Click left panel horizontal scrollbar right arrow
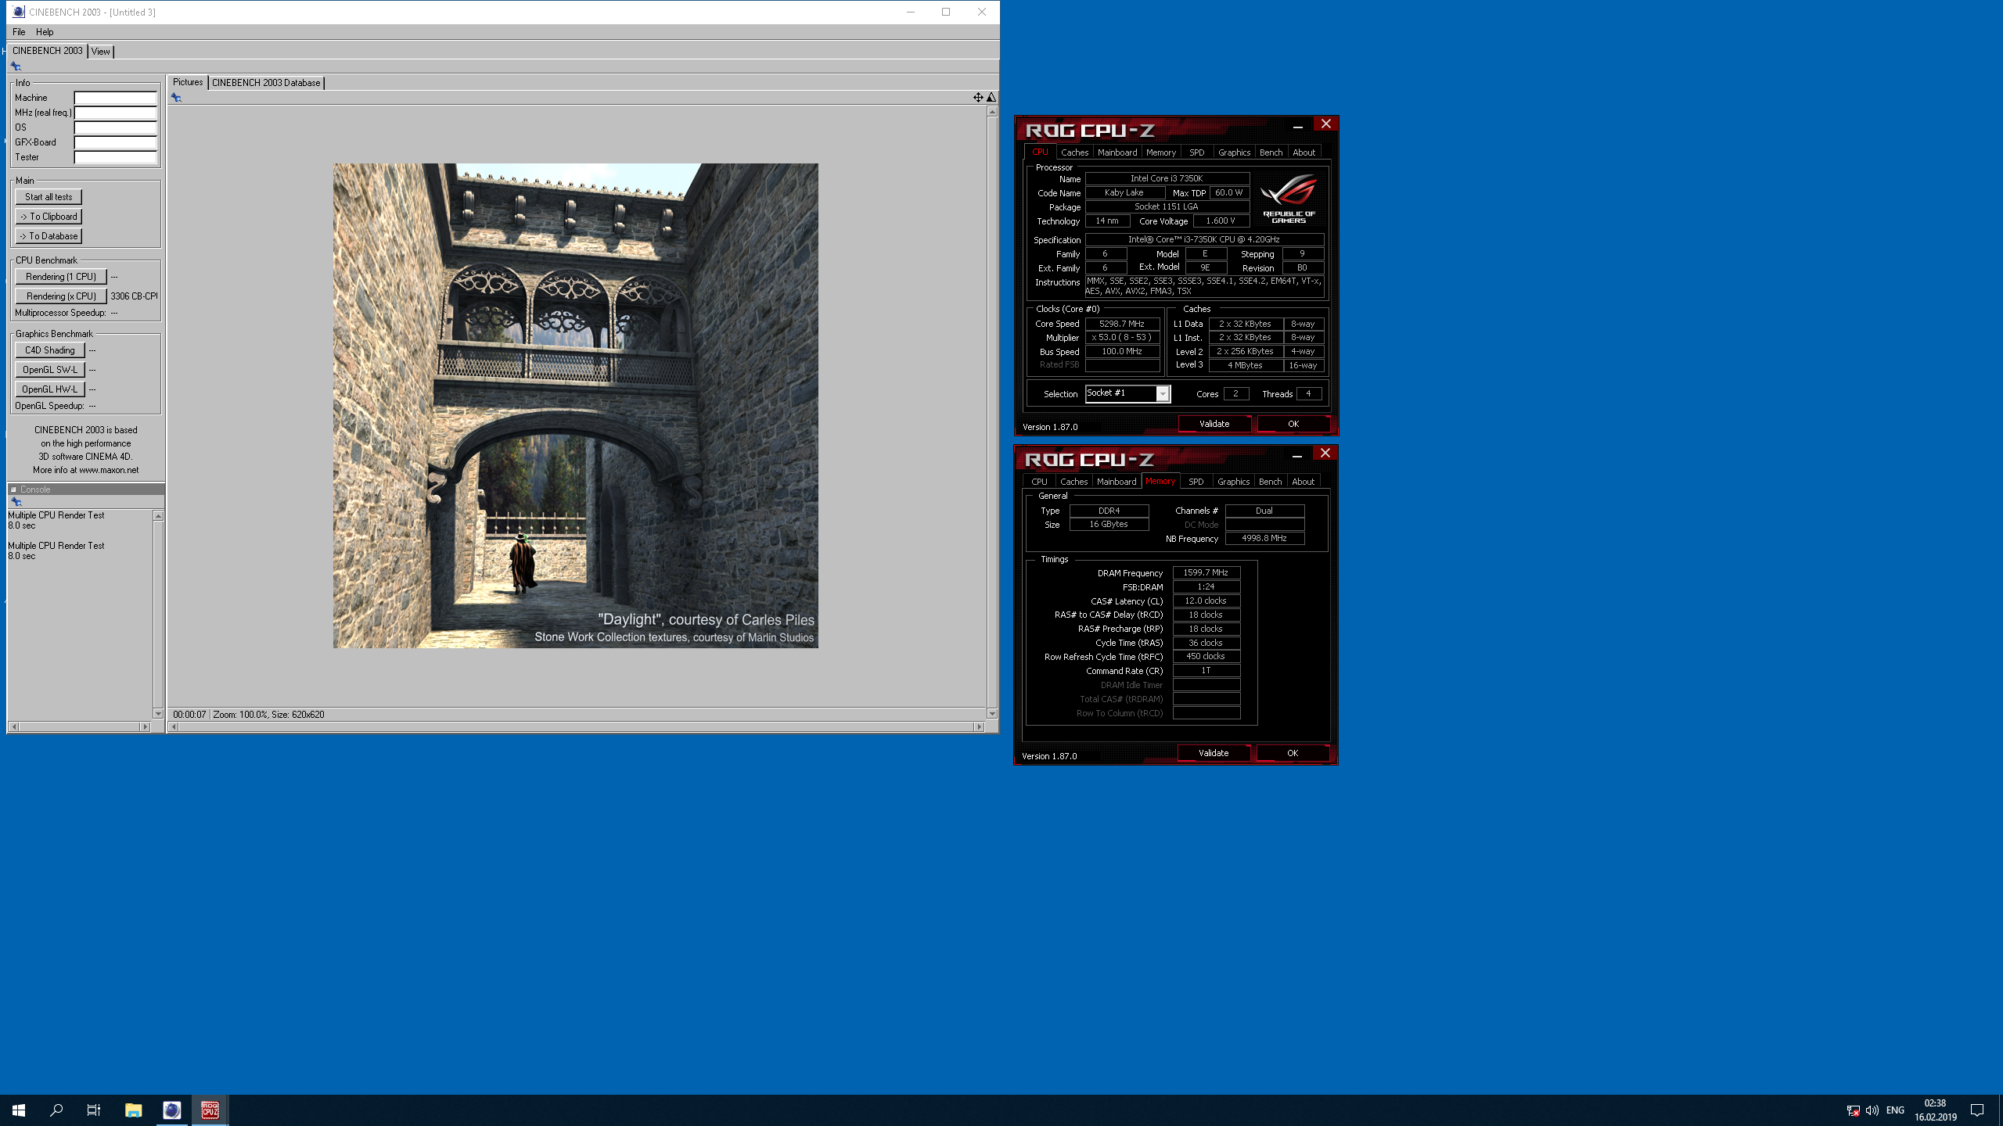 click(x=145, y=727)
